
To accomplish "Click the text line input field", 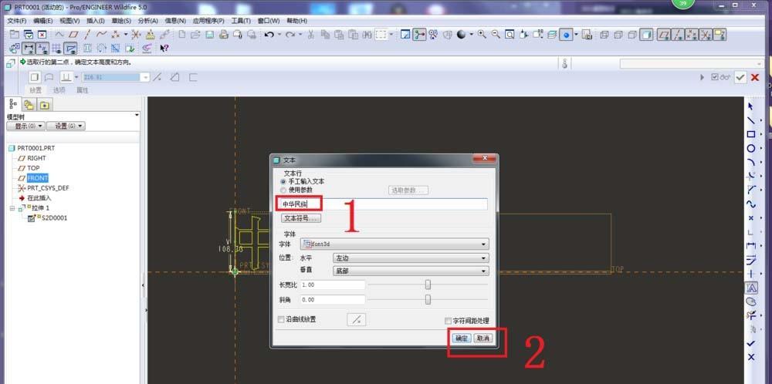I will [x=383, y=204].
